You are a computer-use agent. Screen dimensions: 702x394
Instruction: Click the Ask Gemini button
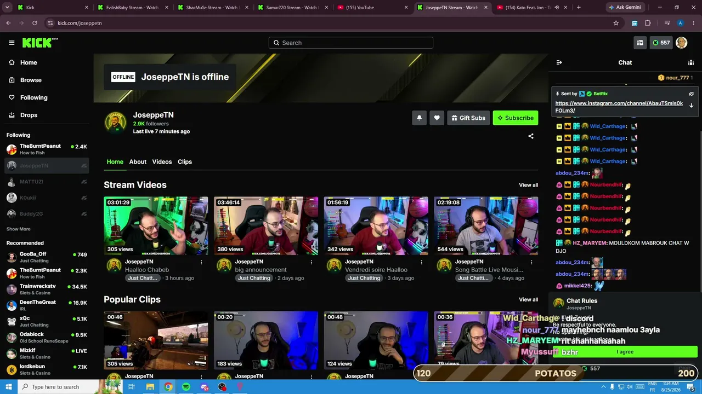624,8
